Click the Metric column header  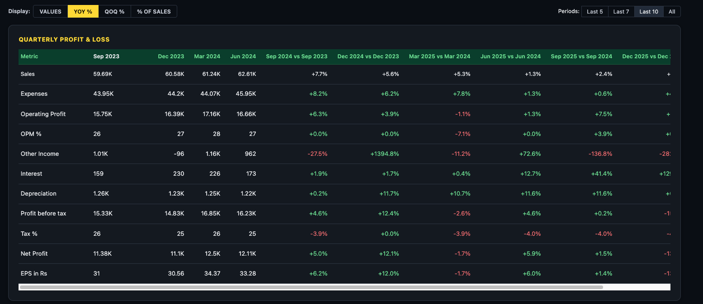[x=29, y=56]
